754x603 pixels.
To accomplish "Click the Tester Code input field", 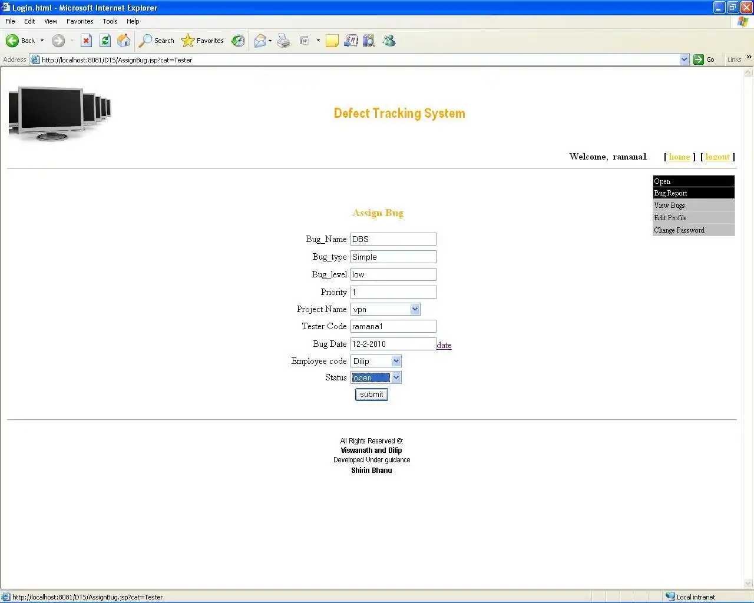I will 393,326.
